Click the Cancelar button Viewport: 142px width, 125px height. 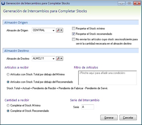click(x=128, y=118)
